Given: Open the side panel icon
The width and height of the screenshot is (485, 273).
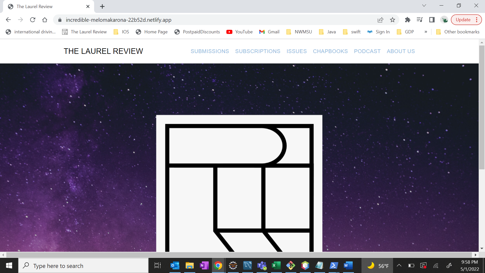Looking at the screenshot, I should tap(432, 20).
